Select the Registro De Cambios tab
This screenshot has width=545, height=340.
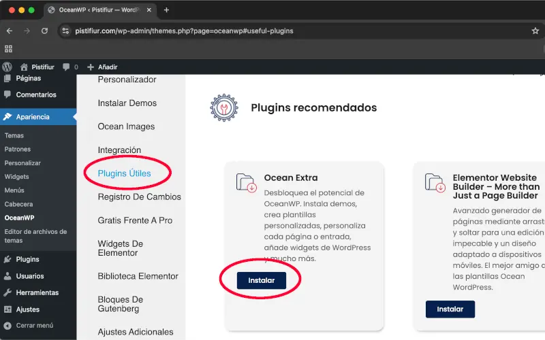pyautogui.click(x=140, y=197)
